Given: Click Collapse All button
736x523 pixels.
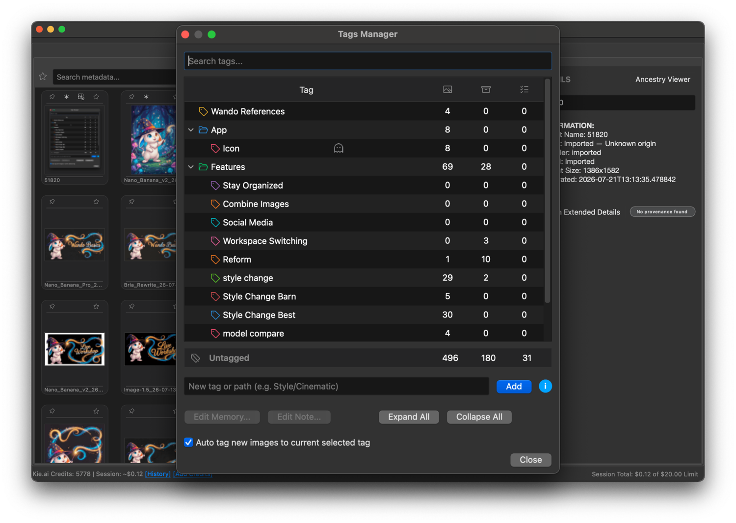Looking at the screenshot, I should tap(479, 417).
